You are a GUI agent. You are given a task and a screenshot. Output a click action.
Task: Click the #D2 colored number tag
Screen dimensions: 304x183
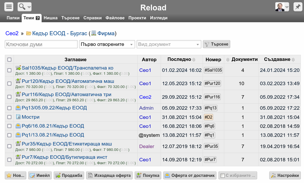208,117
